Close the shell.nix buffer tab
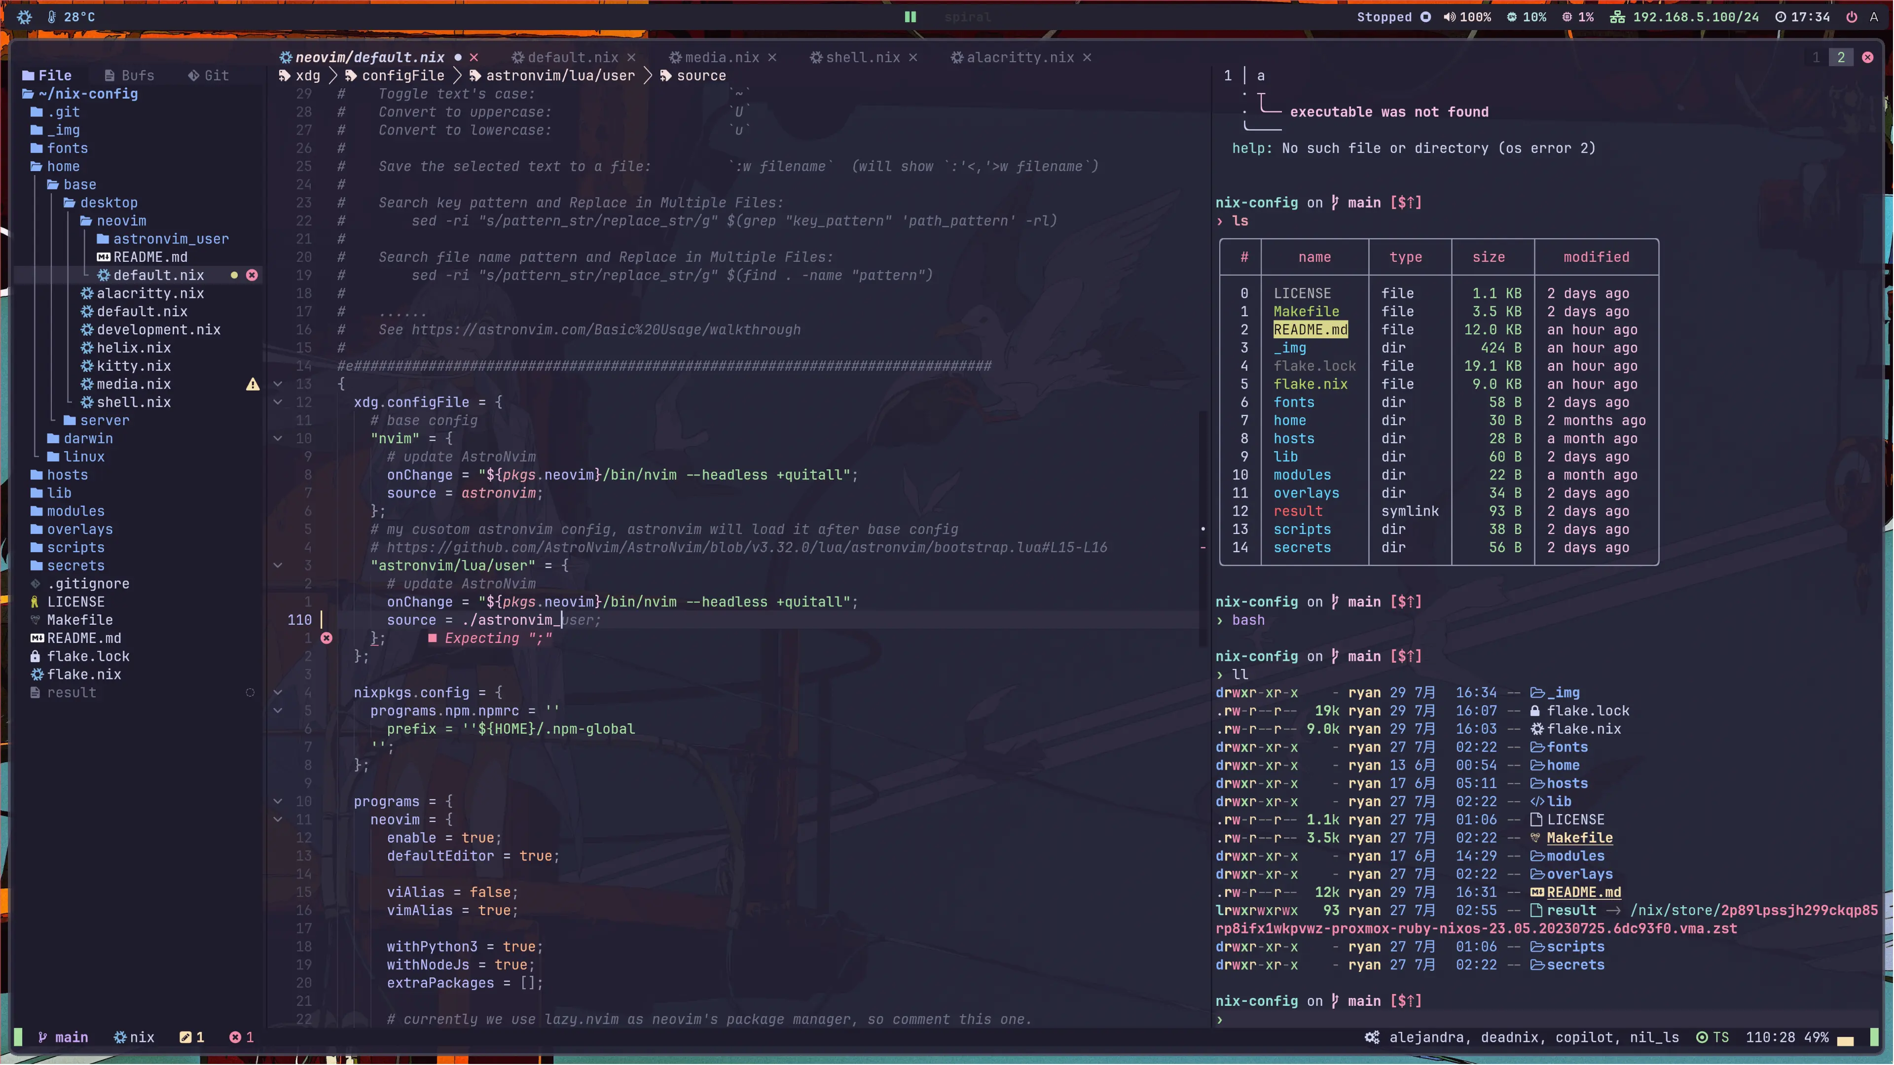The width and height of the screenshot is (1894, 1065). pos(913,57)
